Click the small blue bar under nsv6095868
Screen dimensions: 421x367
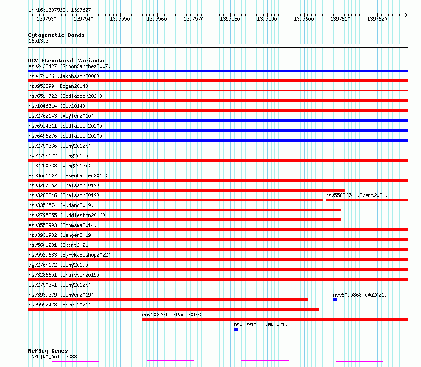(x=335, y=299)
